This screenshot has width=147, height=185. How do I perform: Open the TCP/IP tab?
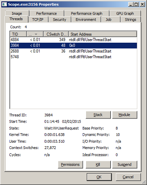click(38, 19)
